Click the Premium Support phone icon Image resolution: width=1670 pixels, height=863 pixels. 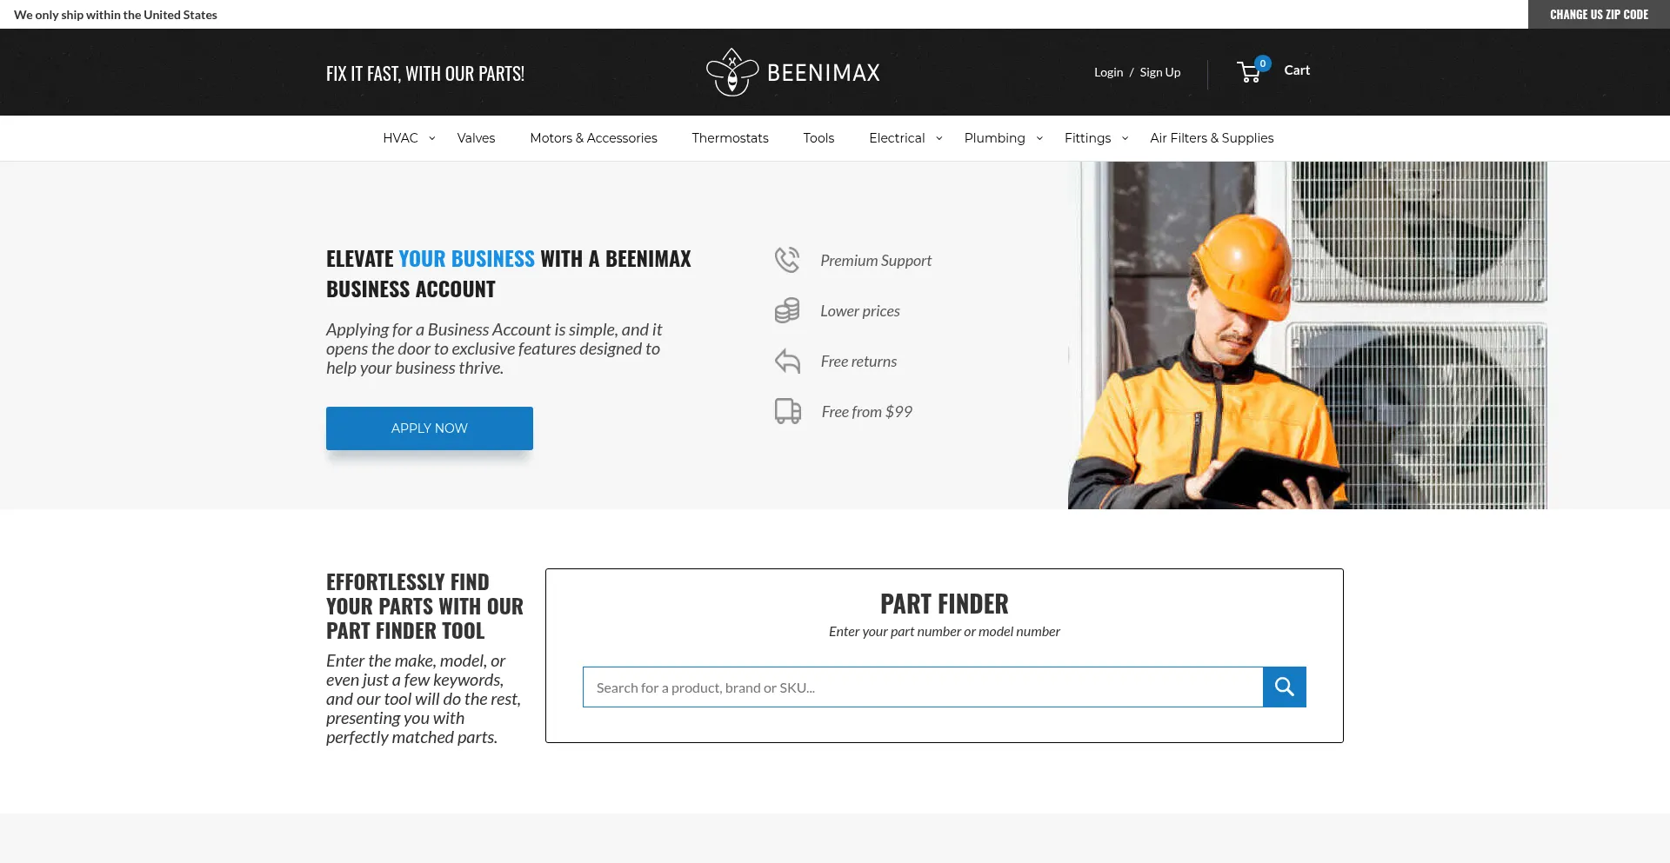pyautogui.click(x=787, y=260)
